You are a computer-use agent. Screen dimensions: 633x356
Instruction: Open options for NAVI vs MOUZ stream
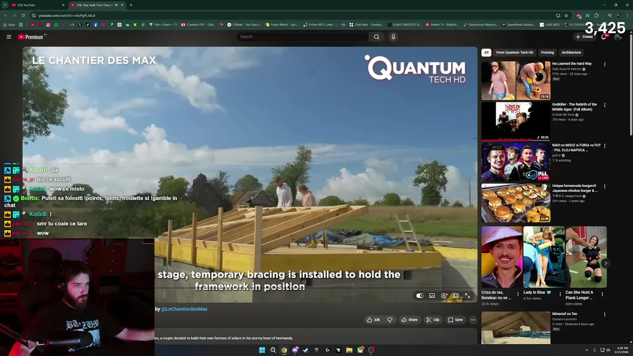(x=604, y=146)
